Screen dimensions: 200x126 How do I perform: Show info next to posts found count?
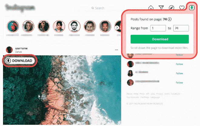169,19
